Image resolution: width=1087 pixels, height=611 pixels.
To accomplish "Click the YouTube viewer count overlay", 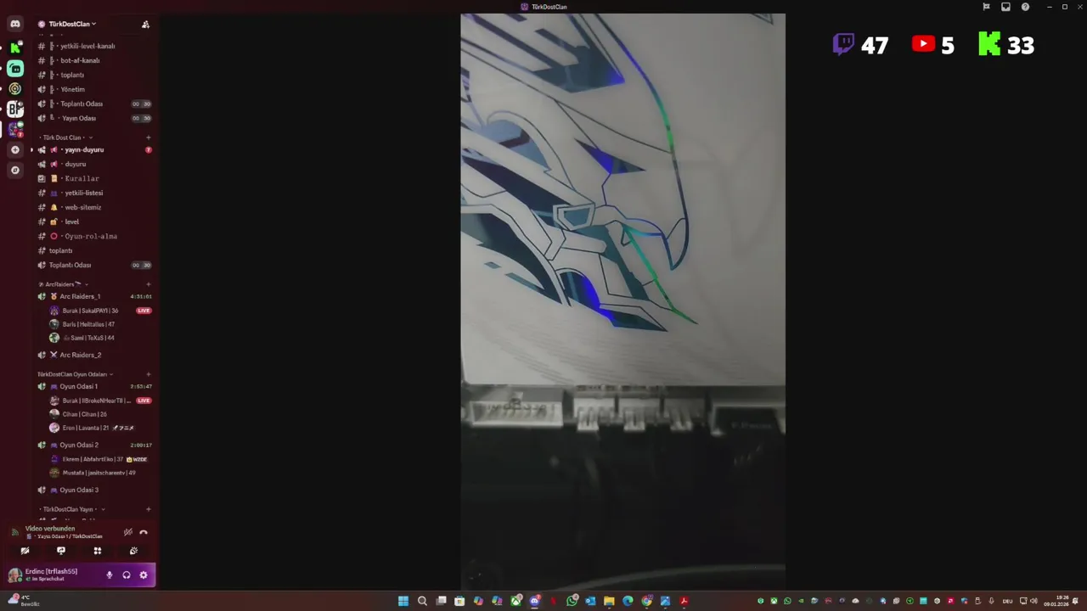I will pyautogui.click(x=933, y=45).
